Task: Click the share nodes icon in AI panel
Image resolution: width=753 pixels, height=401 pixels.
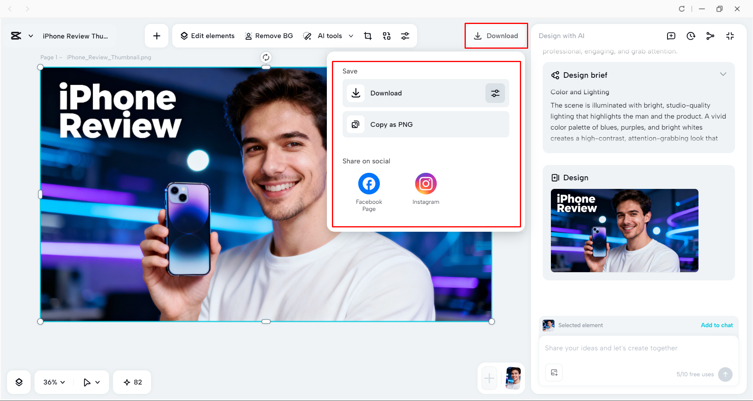Action: coord(710,36)
